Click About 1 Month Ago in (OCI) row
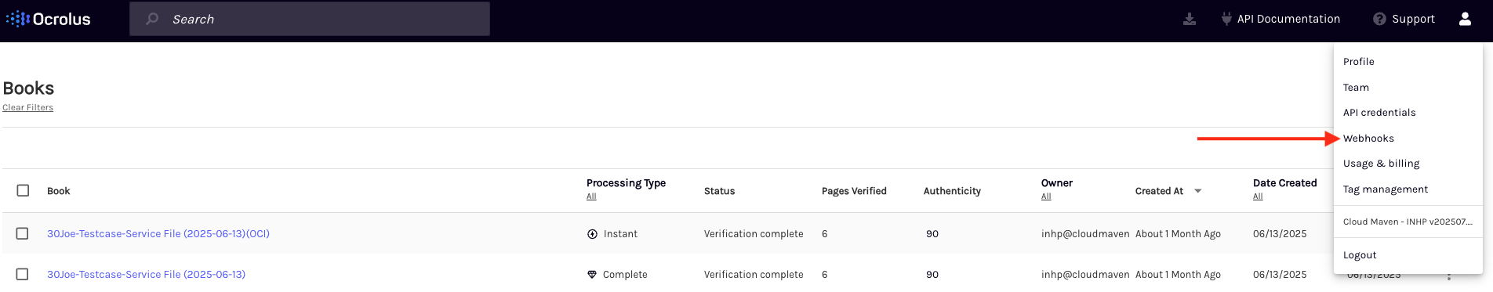 coord(1178,234)
